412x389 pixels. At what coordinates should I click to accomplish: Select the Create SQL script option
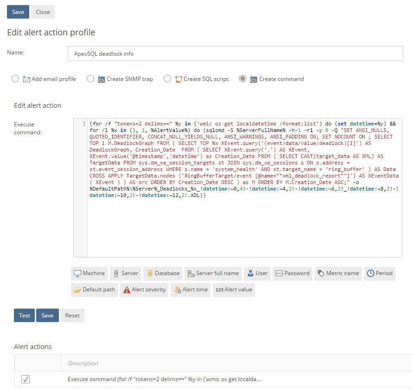coord(167,79)
